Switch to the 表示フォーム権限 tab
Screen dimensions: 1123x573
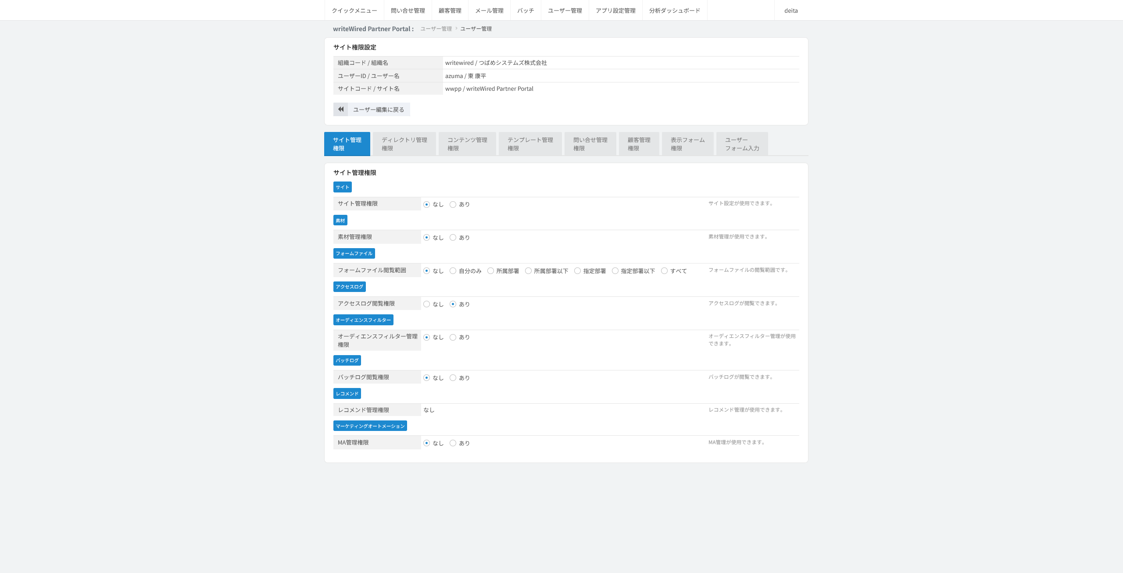tap(688, 144)
